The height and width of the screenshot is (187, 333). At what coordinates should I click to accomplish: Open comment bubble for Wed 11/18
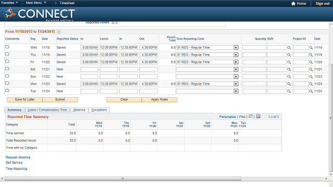(7, 47)
